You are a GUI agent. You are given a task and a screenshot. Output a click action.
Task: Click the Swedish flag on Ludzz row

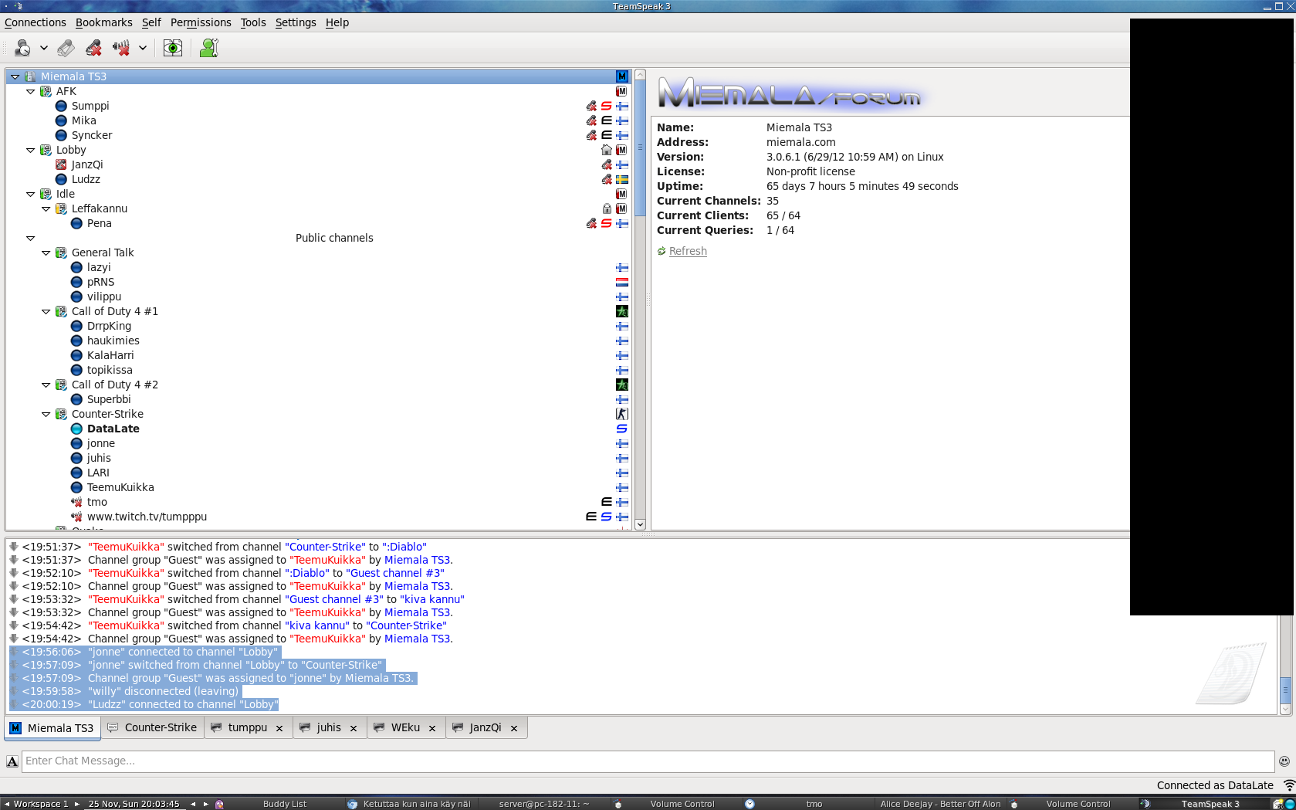point(621,179)
